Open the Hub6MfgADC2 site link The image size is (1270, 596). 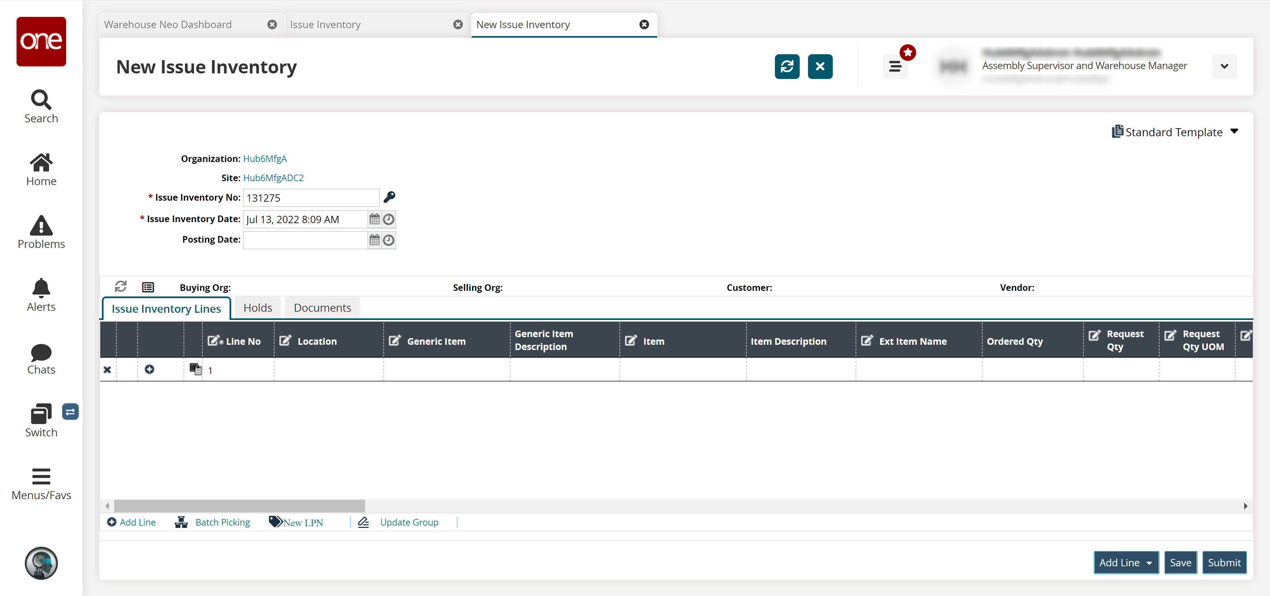click(273, 178)
